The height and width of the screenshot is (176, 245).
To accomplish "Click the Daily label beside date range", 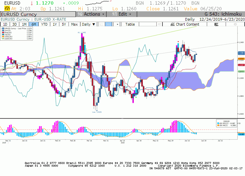I will coord(190,19).
